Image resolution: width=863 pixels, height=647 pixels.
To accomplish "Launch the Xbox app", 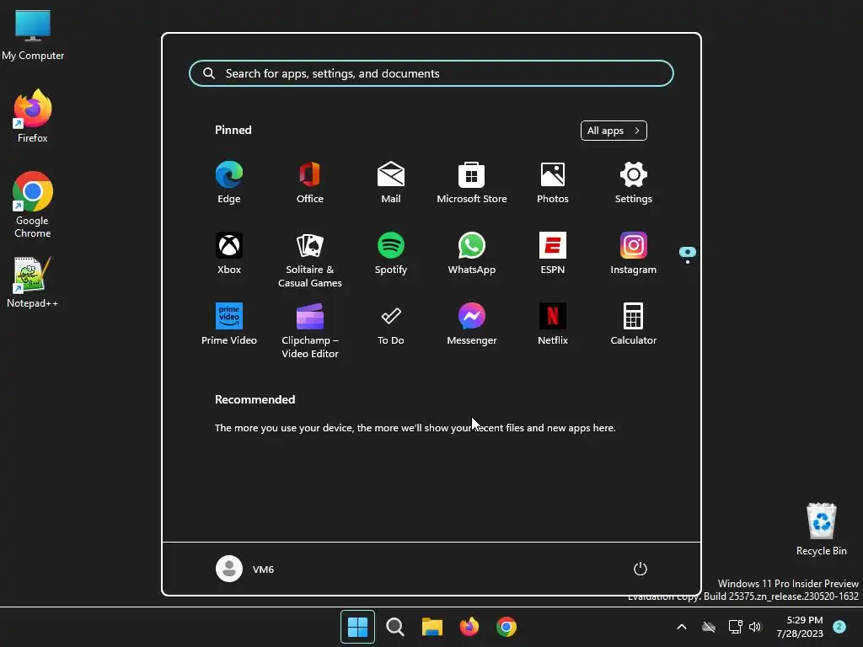I will tap(229, 254).
